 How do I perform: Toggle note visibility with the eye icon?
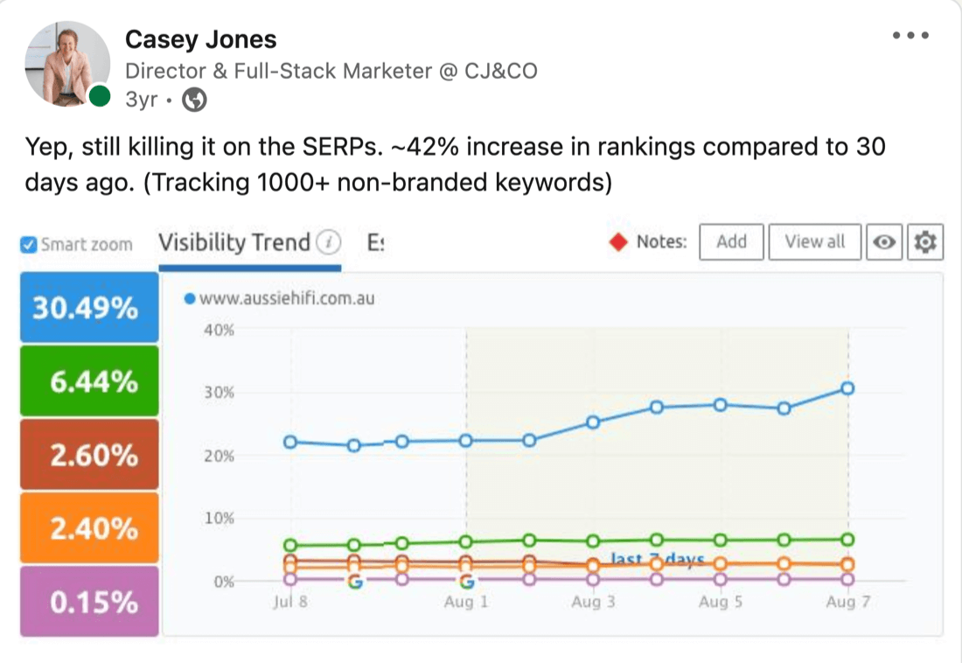pos(884,242)
